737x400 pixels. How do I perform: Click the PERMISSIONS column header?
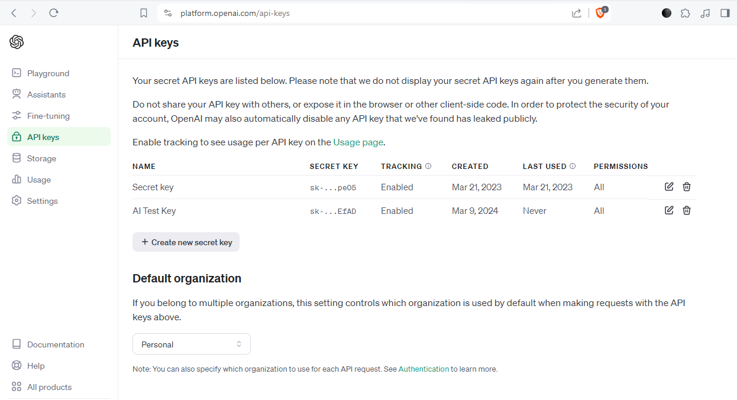(x=621, y=166)
